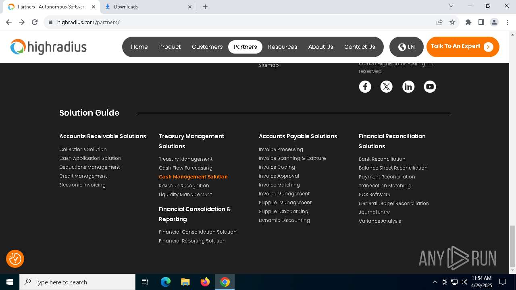Image resolution: width=516 pixels, height=290 pixels.
Task: Open the Dynamic Discounting link
Action: [284, 220]
